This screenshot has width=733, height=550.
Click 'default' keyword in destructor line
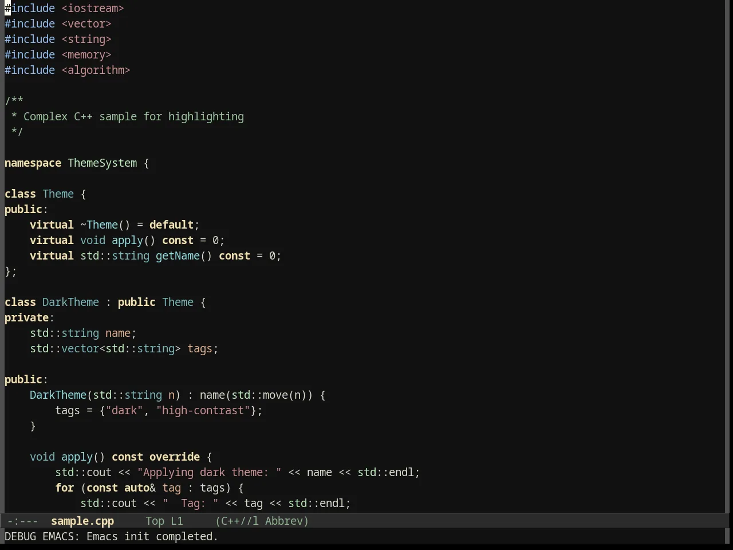pyautogui.click(x=171, y=225)
